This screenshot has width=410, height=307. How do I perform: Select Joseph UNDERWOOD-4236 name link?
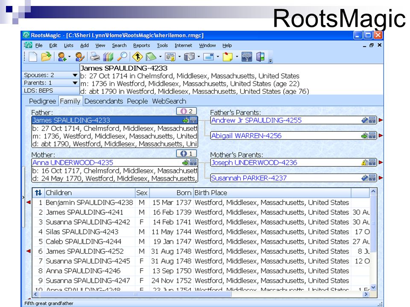click(x=254, y=162)
